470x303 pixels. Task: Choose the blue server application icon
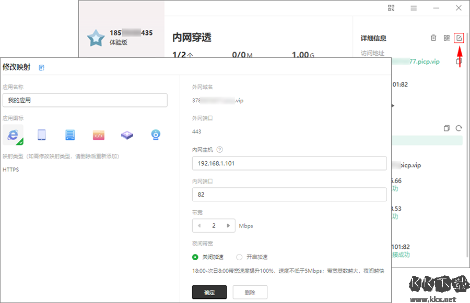pos(70,135)
